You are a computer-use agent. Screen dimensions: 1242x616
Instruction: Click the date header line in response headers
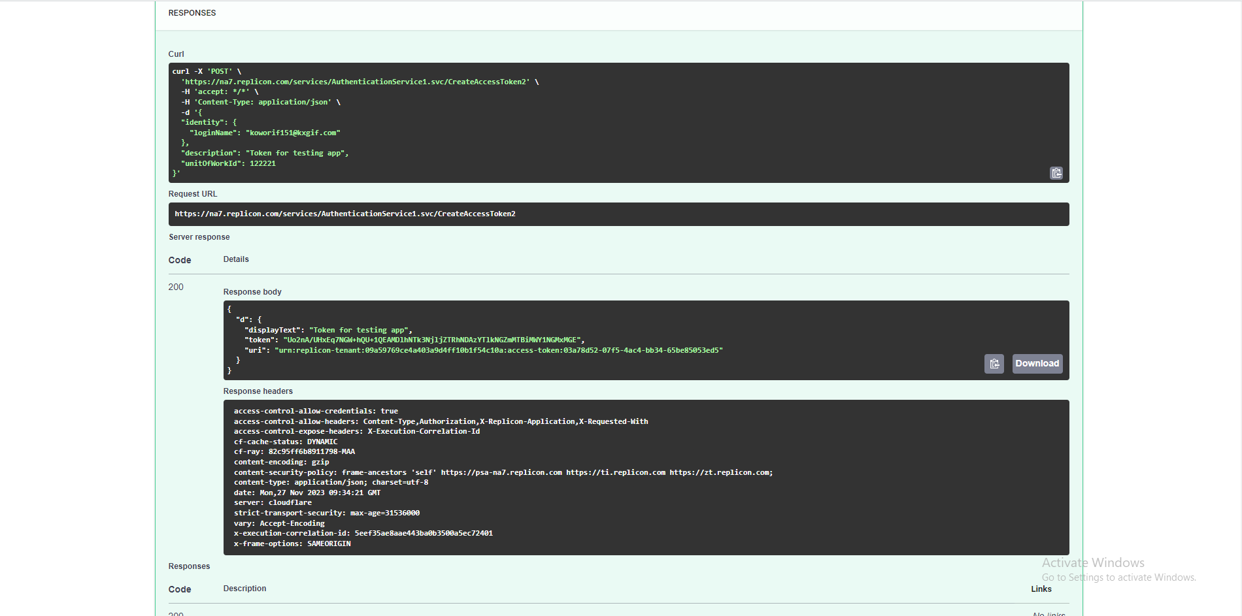tap(307, 493)
